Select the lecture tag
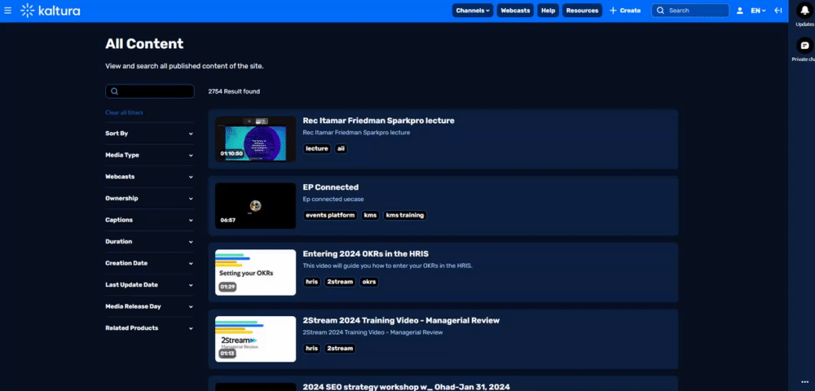 [317, 148]
